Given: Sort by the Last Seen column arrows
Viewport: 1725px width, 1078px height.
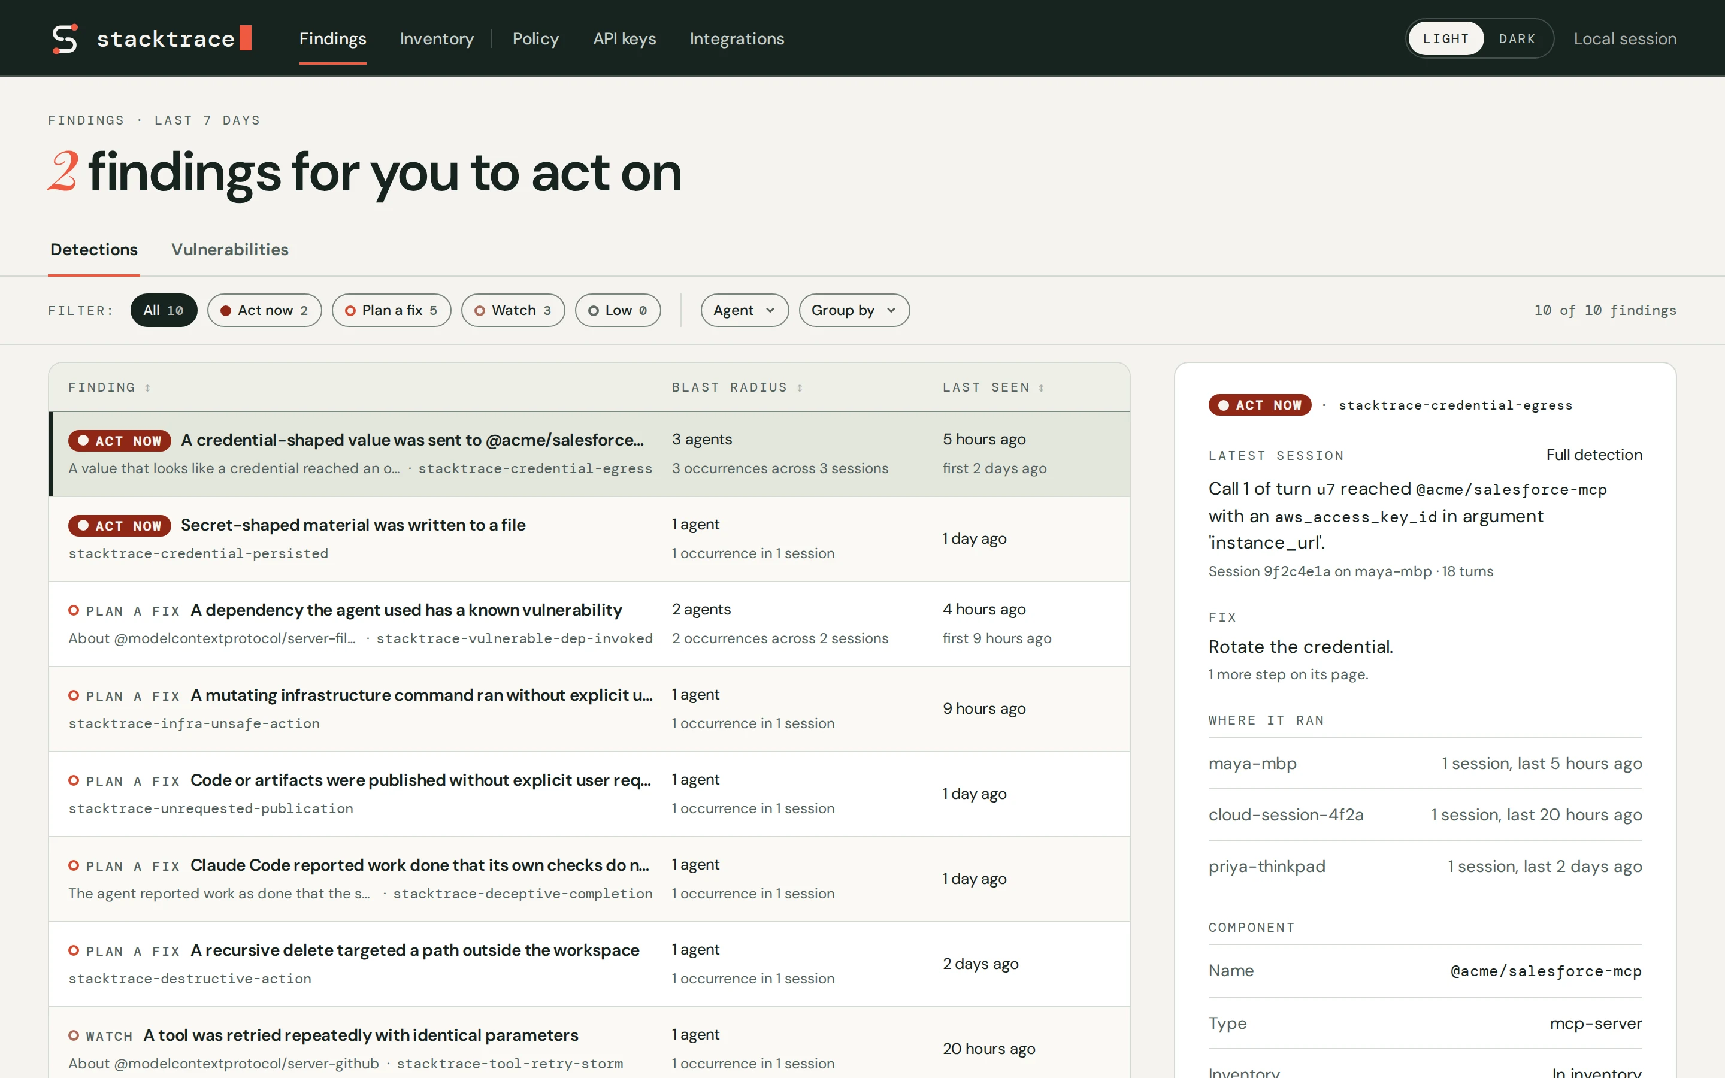Looking at the screenshot, I should tap(1042, 388).
